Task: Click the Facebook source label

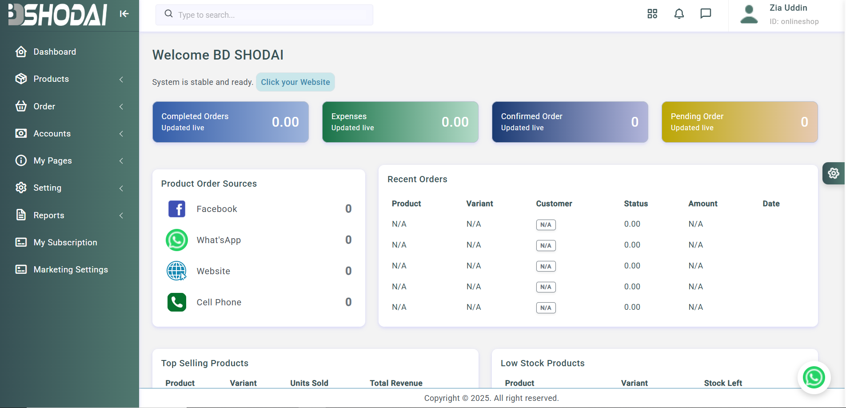Action: [217, 209]
